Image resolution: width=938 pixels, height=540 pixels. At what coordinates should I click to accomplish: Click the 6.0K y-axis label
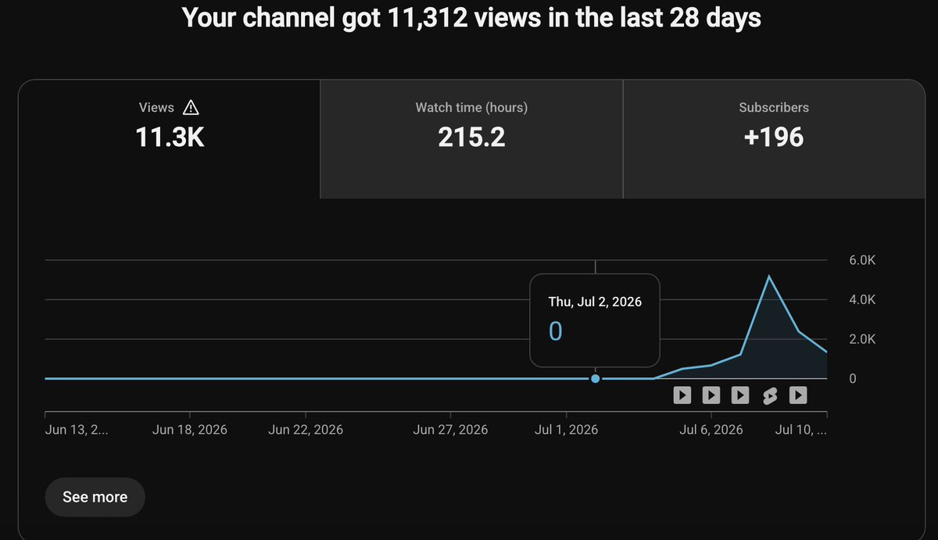tap(862, 260)
